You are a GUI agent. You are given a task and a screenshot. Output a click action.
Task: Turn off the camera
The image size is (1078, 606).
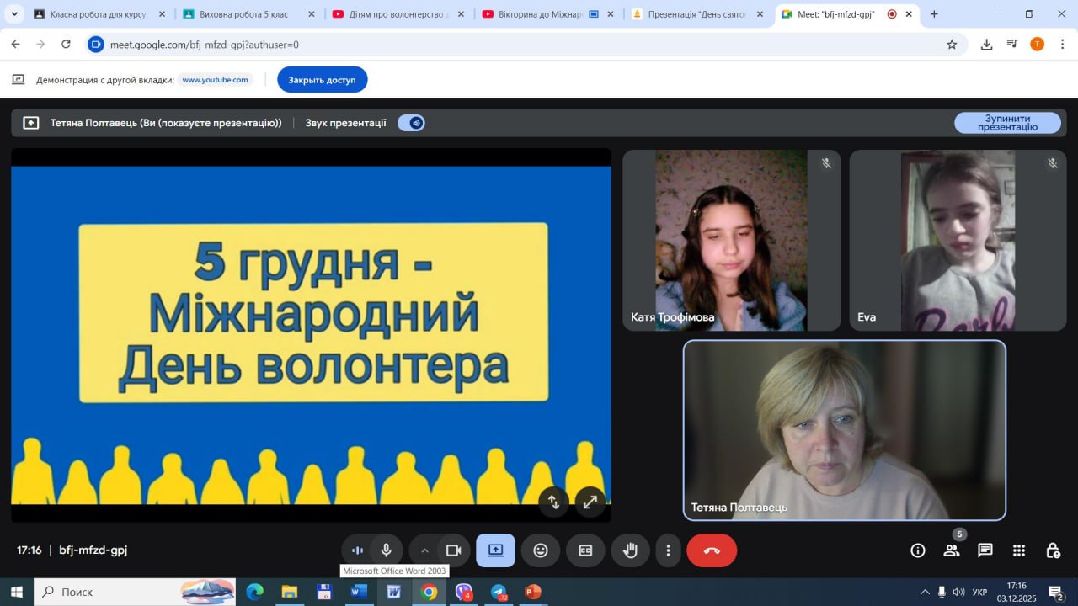(x=454, y=550)
